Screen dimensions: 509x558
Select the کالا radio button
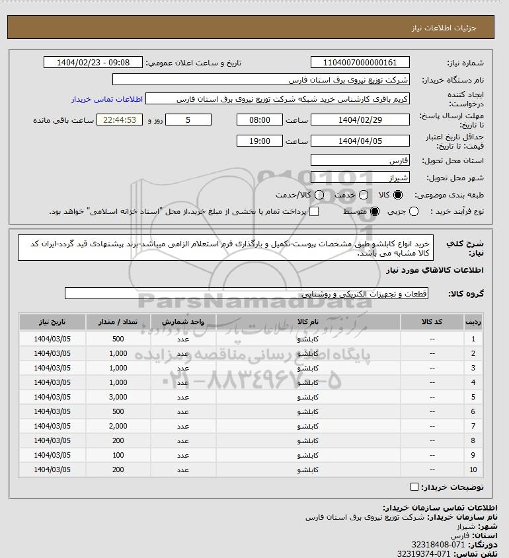pos(397,195)
